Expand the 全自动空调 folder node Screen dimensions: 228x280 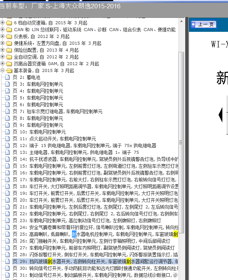click(3, 56)
